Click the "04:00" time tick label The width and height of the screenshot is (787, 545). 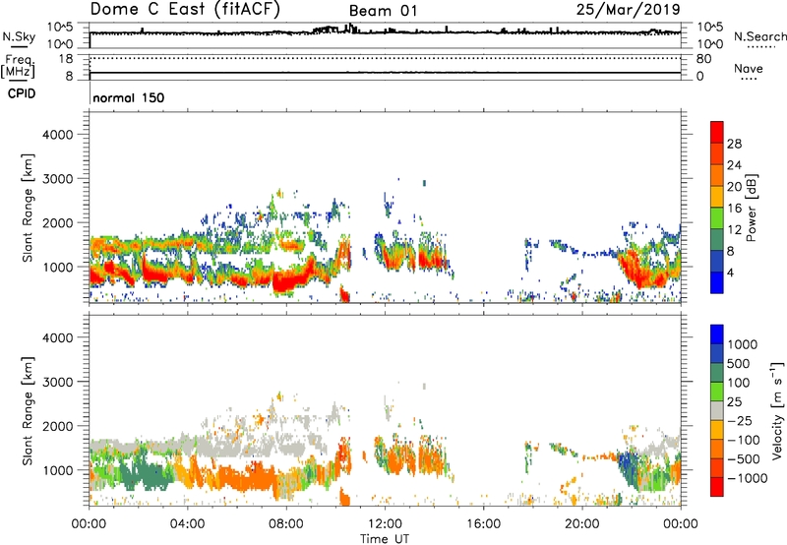(x=187, y=524)
